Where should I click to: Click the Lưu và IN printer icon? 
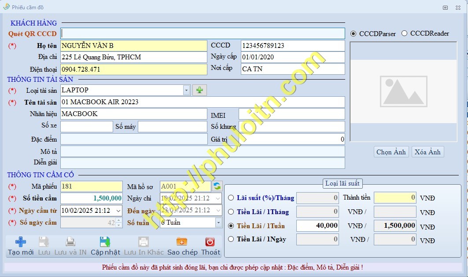[70, 242]
